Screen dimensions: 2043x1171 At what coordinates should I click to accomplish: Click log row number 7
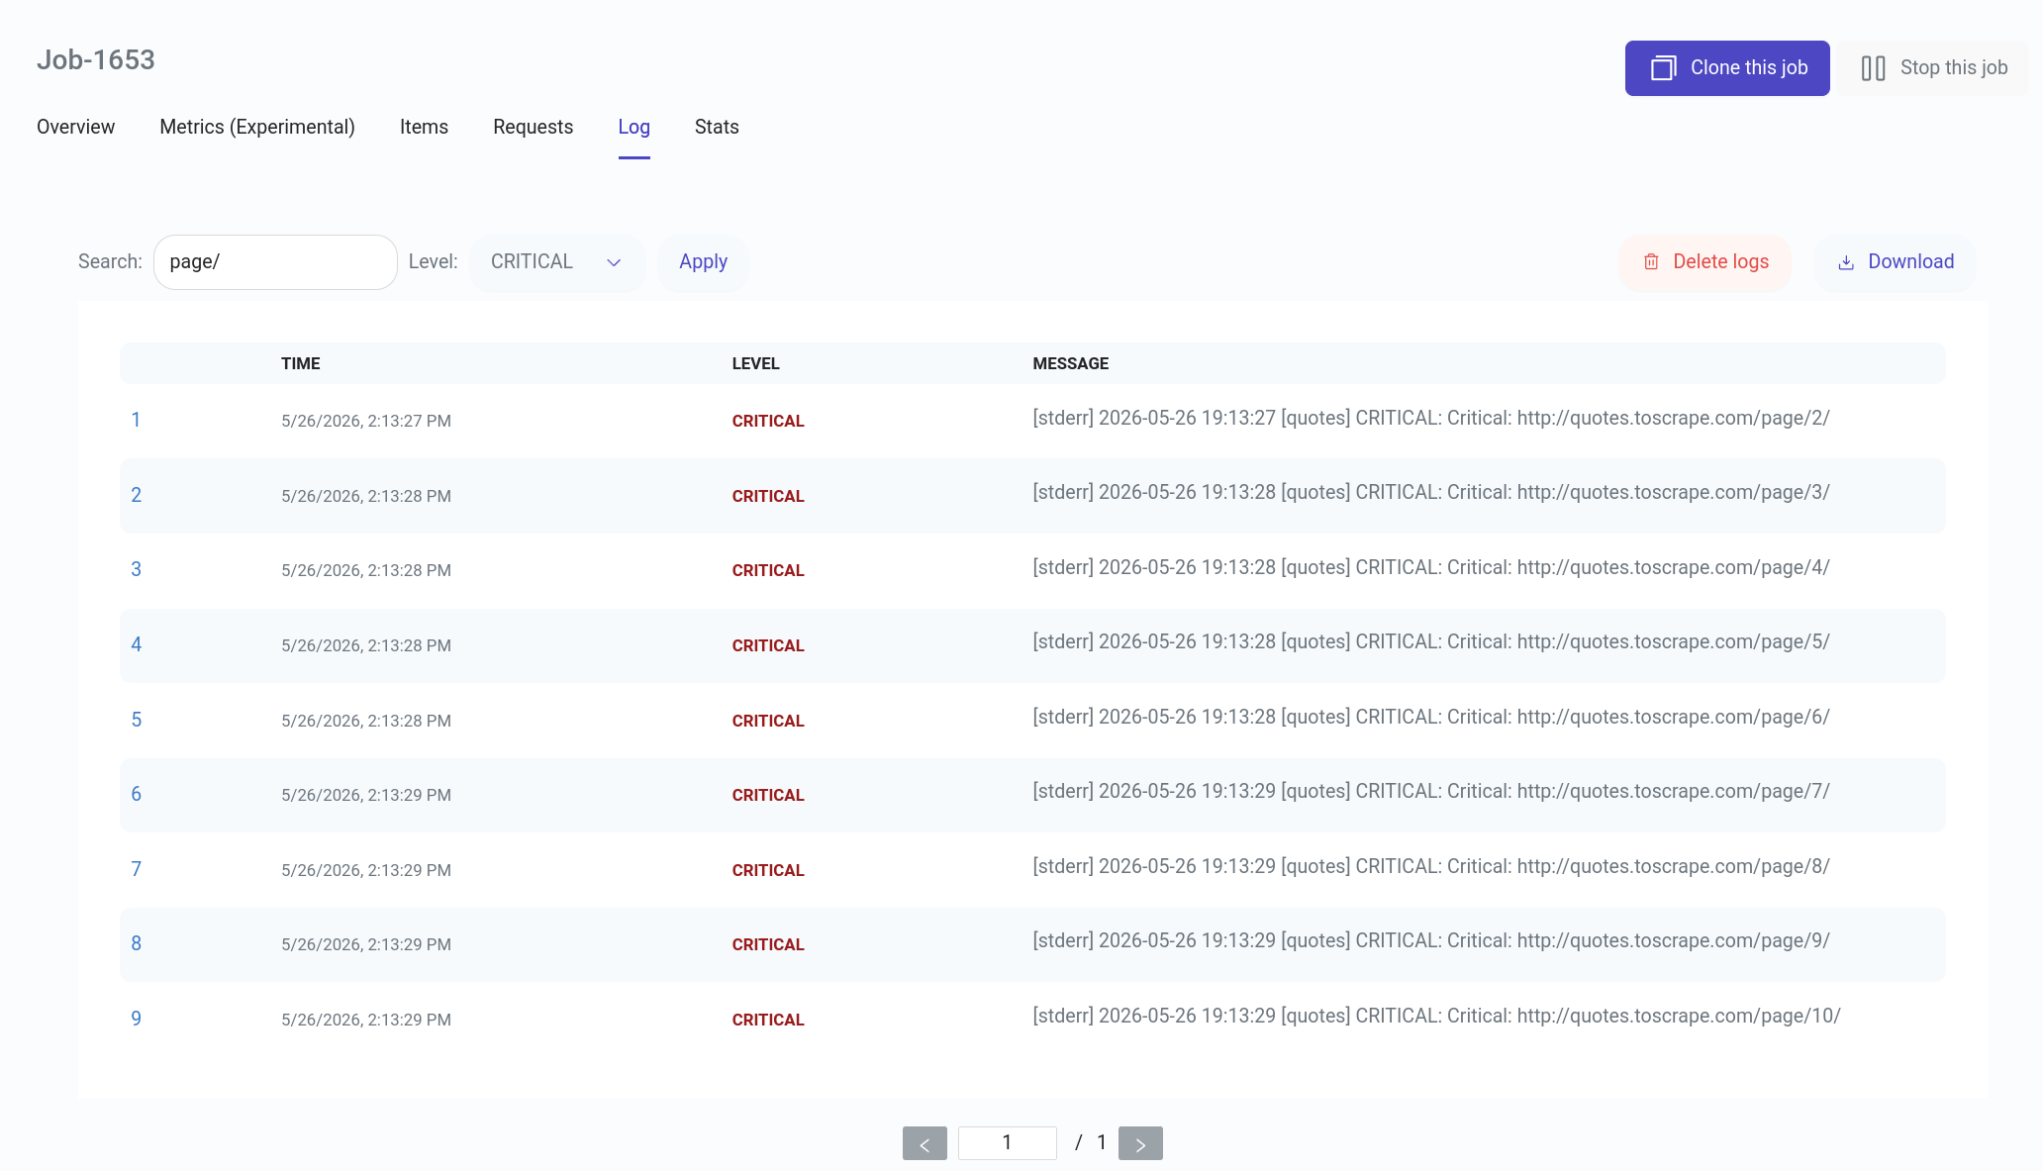(x=136, y=869)
